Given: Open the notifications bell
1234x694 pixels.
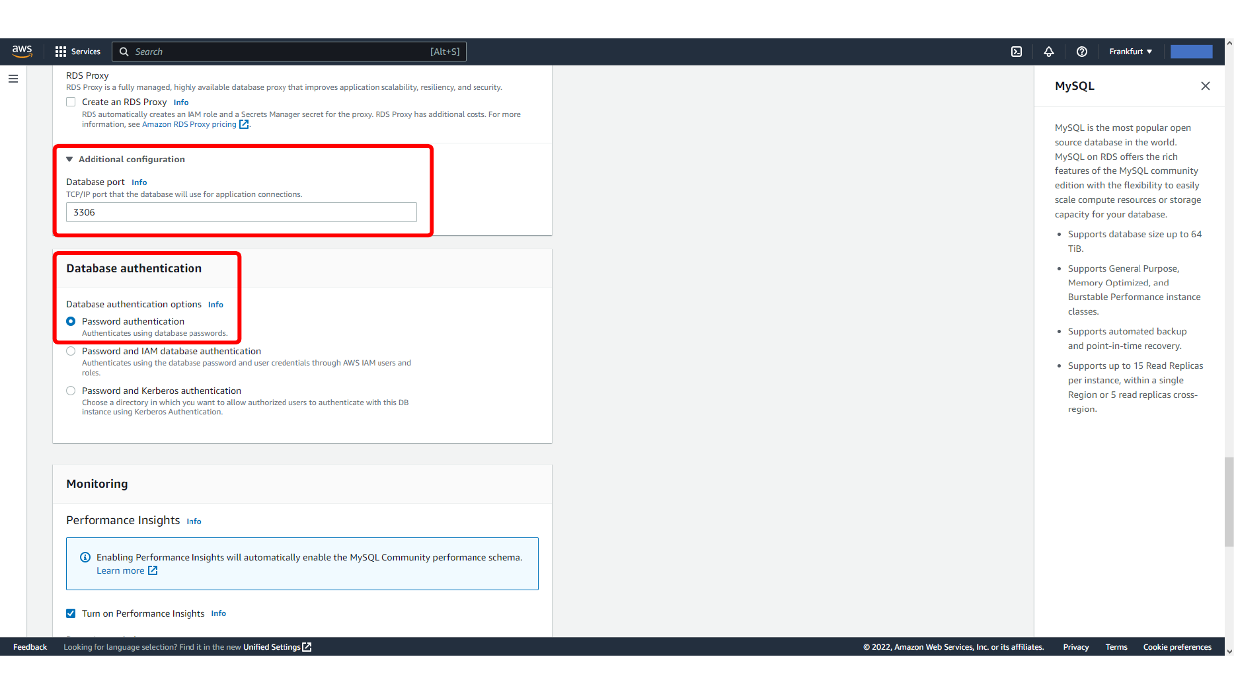Looking at the screenshot, I should point(1049,52).
